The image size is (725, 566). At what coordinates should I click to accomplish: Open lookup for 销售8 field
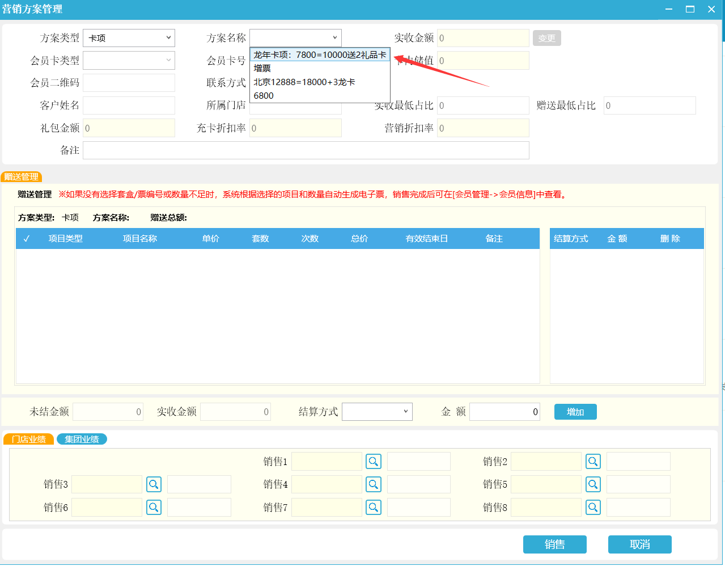coord(593,507)
